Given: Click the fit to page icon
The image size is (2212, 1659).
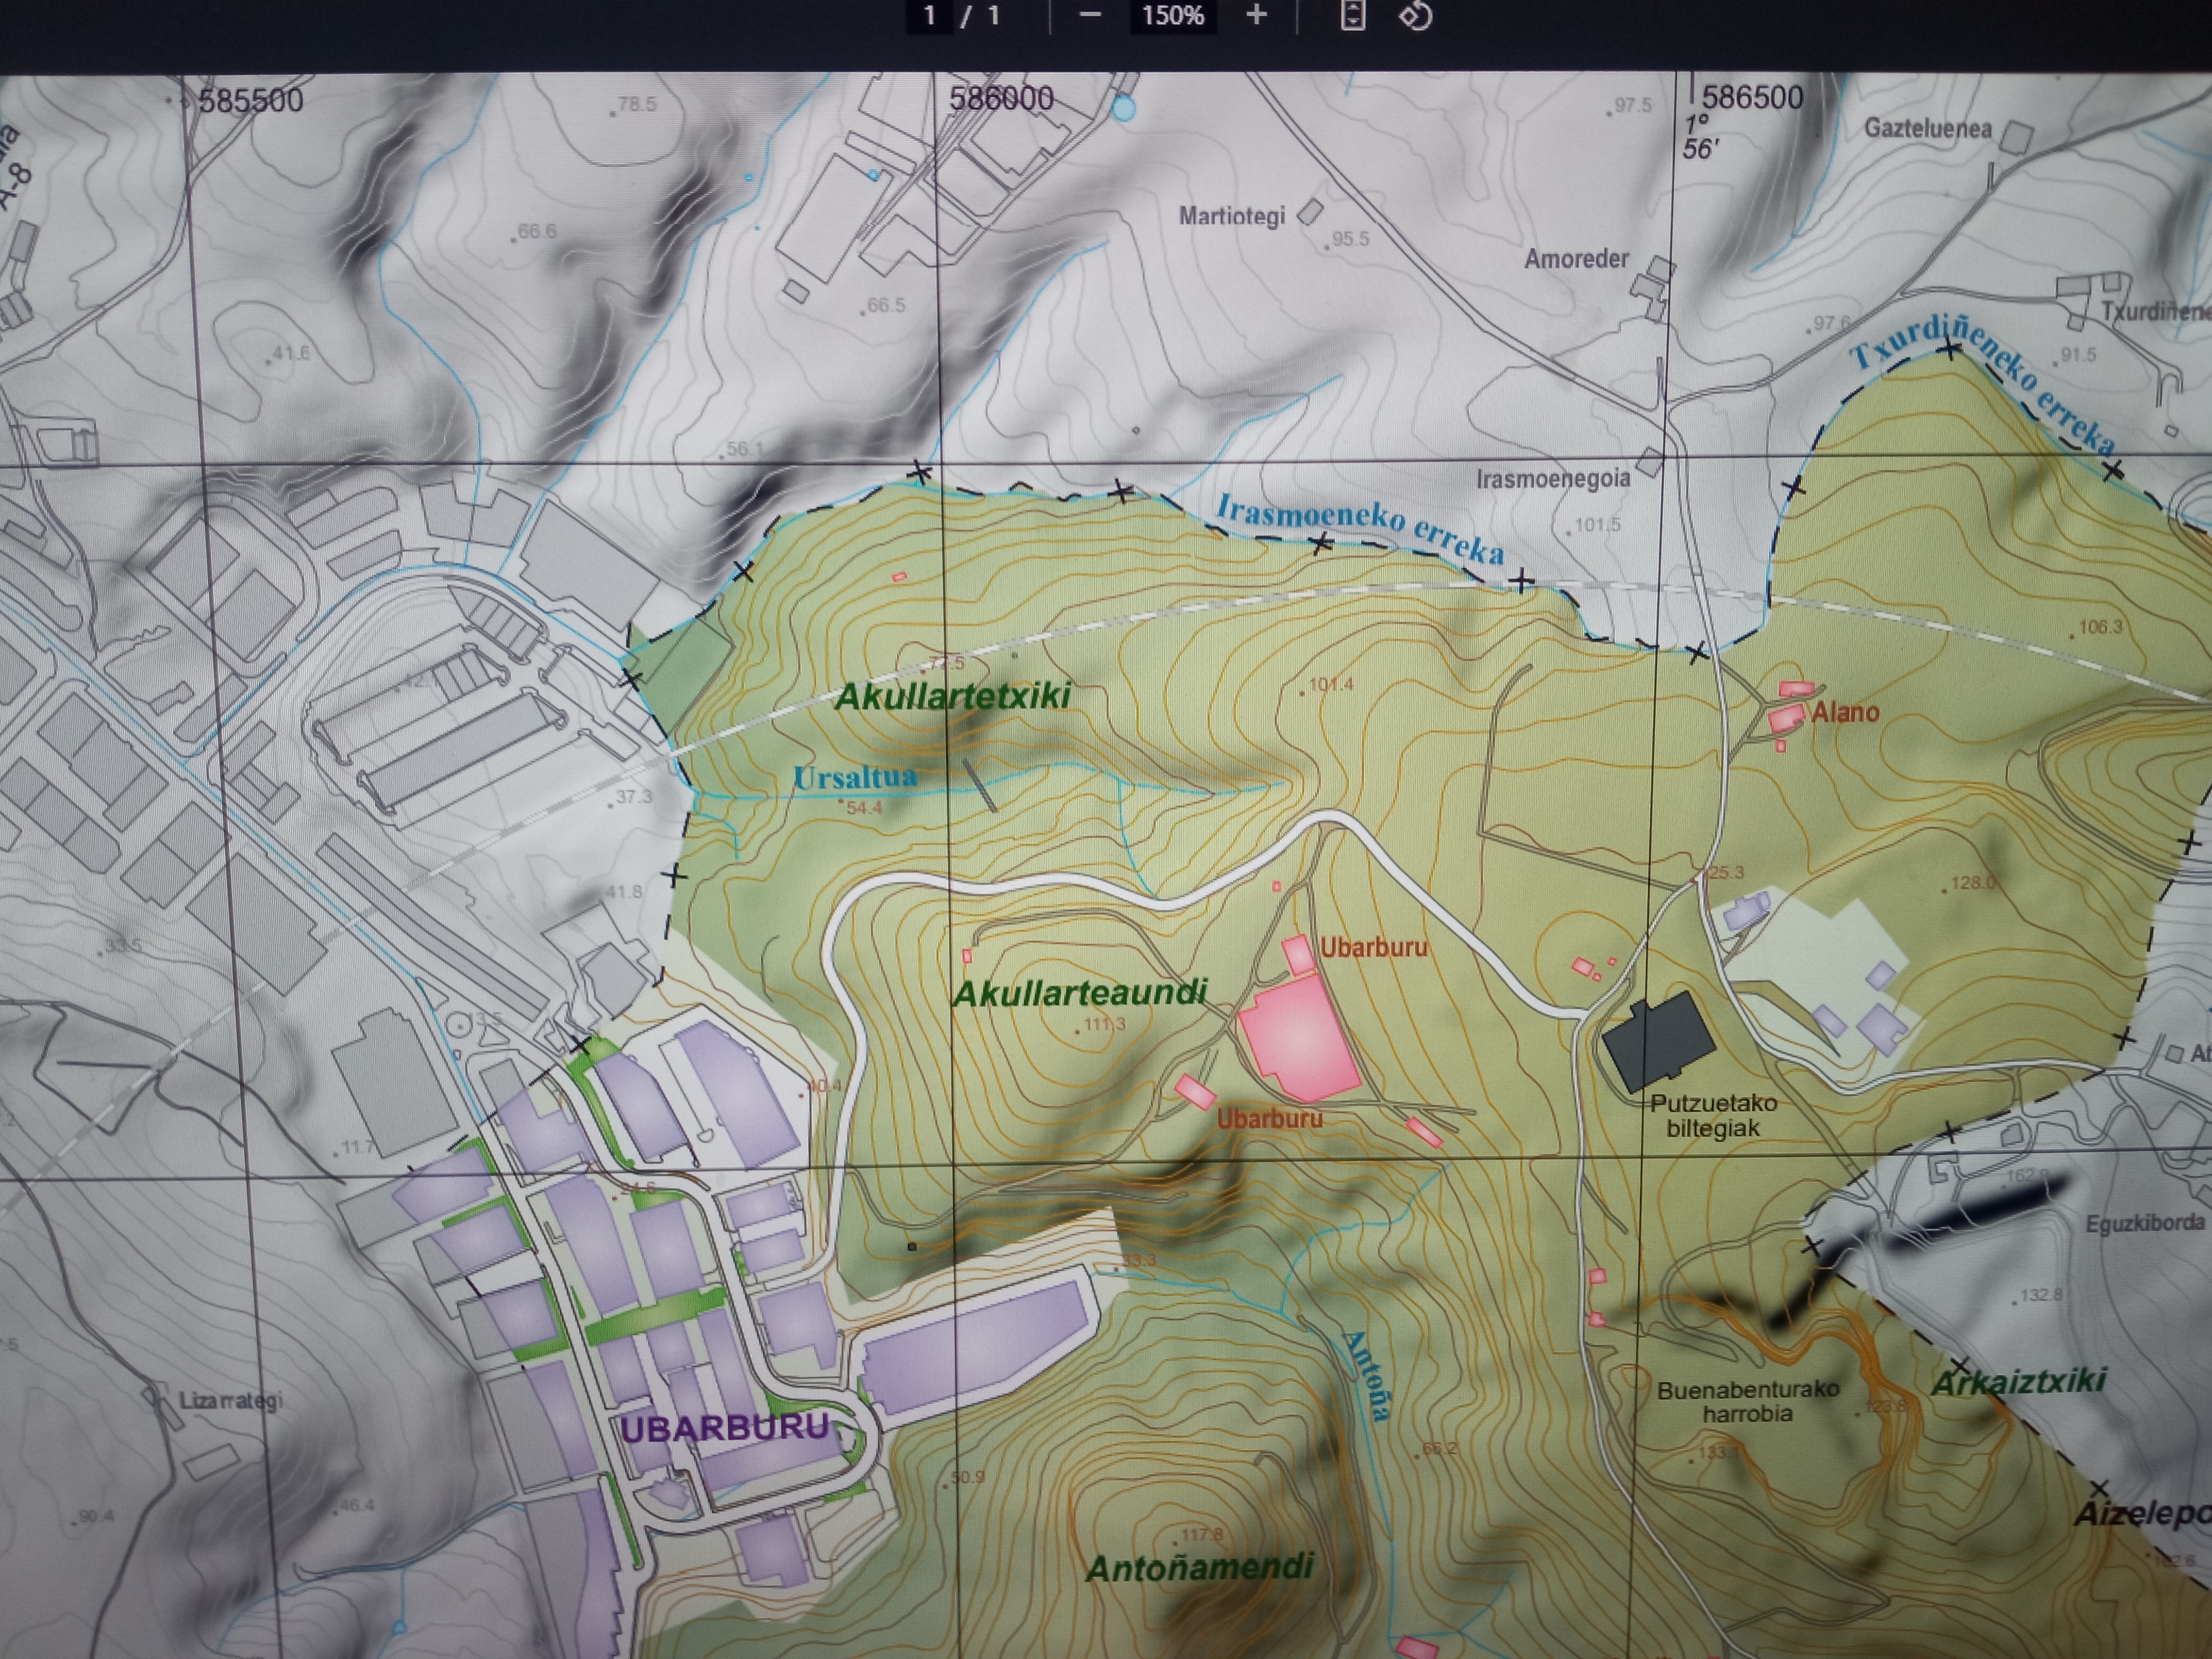Looking at the screenshot, I should click(1352, 15).
